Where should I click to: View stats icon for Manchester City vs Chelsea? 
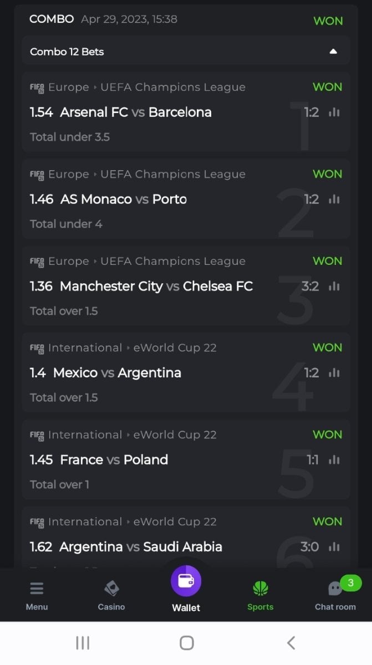[x=334, y=287]
